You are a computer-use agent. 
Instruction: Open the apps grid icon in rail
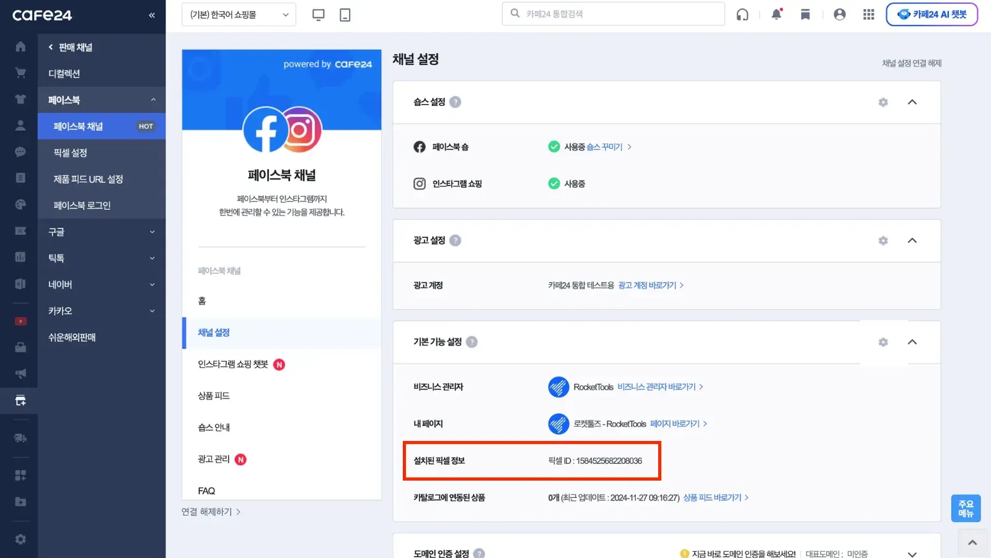tap(20, 475)
